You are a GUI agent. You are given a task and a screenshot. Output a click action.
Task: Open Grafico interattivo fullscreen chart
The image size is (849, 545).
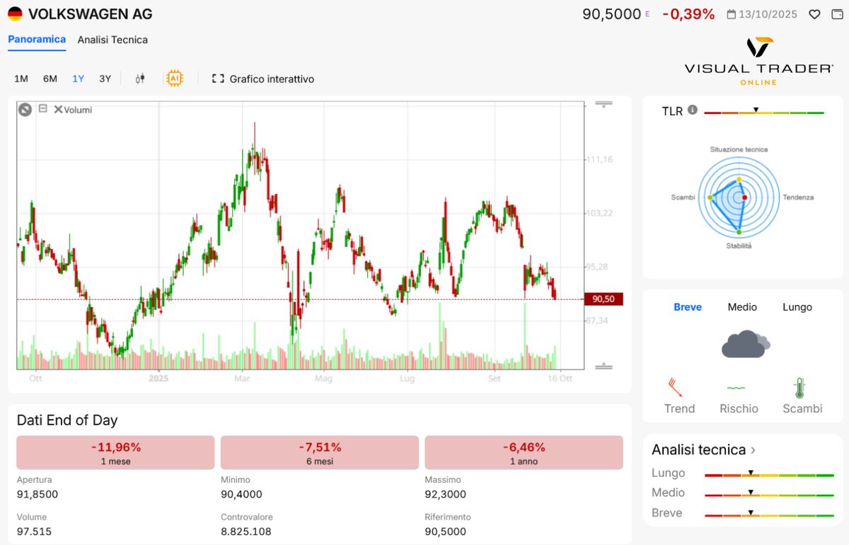click(x=262, y=79)
